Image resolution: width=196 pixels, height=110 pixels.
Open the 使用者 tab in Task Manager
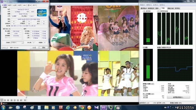[177, 8]
